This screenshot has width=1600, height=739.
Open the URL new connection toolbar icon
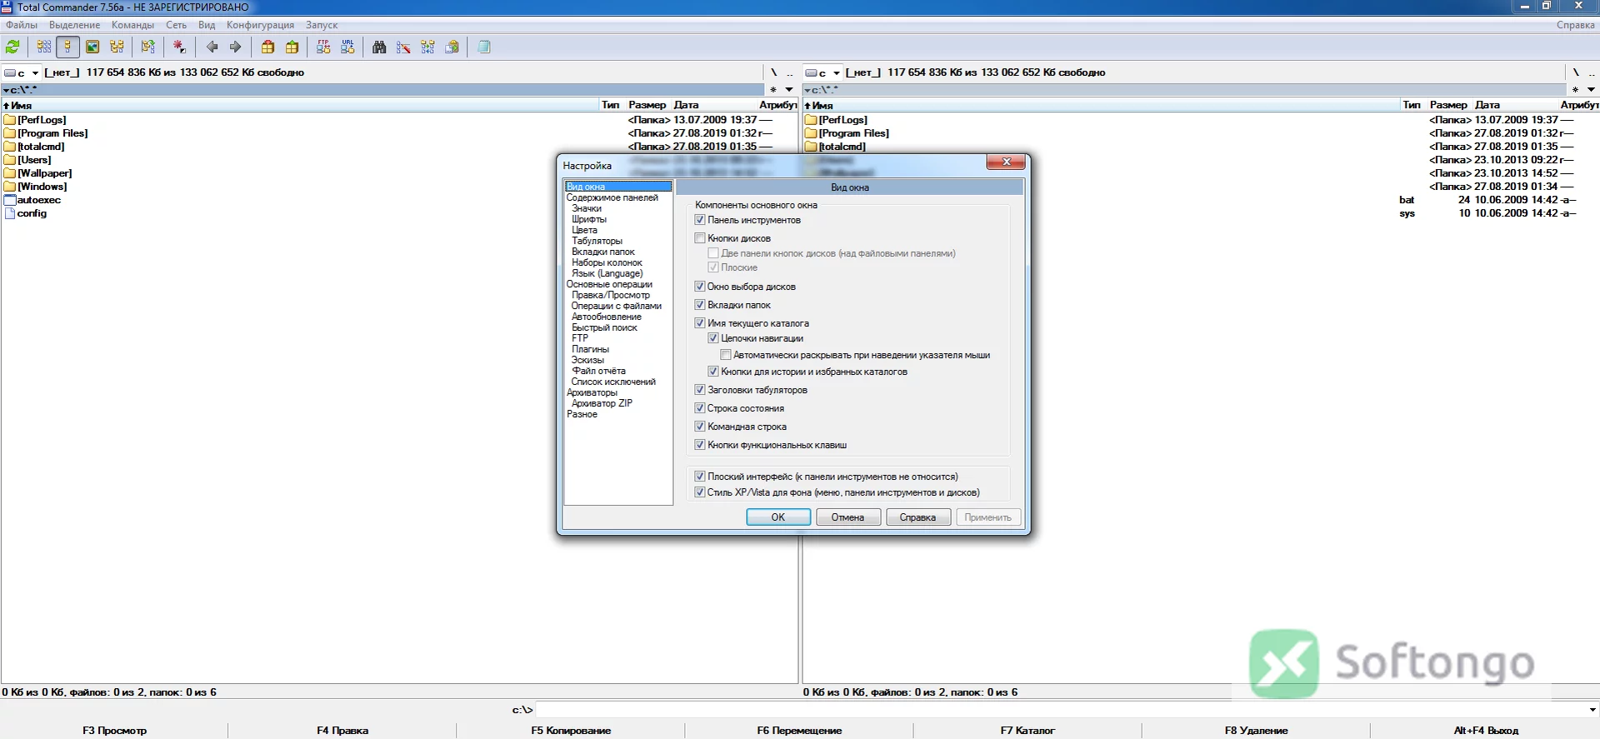(x=347, y=47)
